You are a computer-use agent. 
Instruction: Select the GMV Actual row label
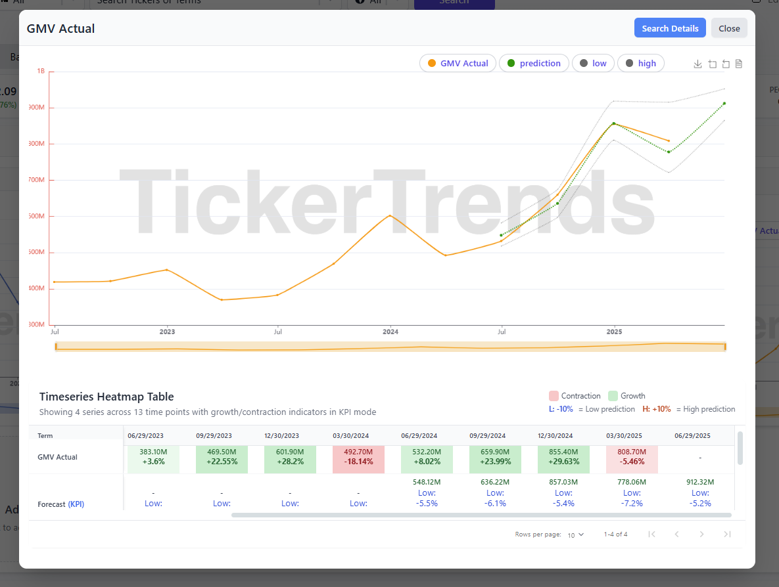58,457
